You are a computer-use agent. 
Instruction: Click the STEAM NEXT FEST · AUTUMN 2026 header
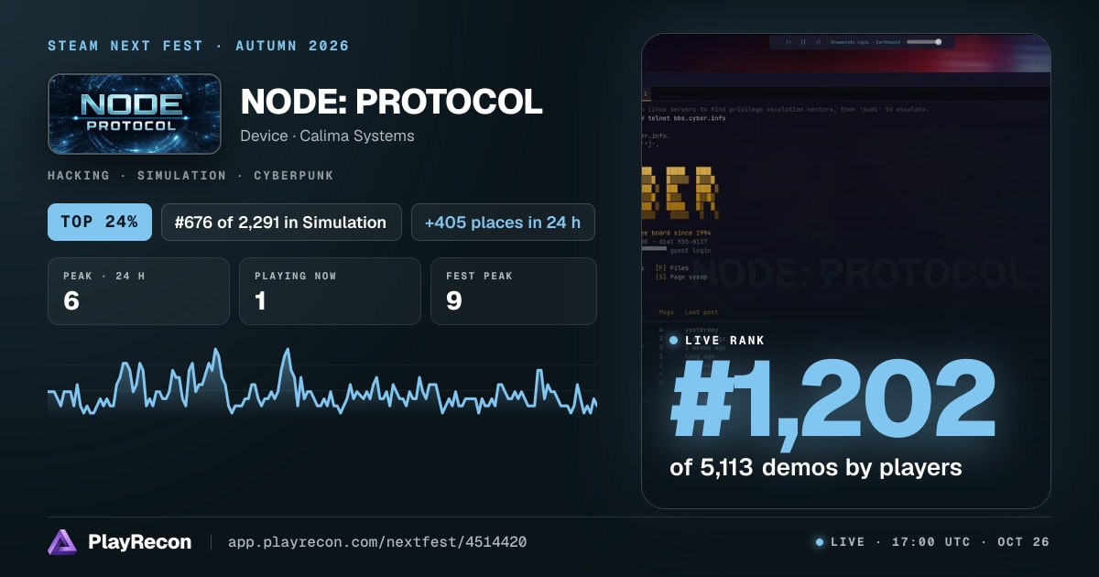[199, 46]
